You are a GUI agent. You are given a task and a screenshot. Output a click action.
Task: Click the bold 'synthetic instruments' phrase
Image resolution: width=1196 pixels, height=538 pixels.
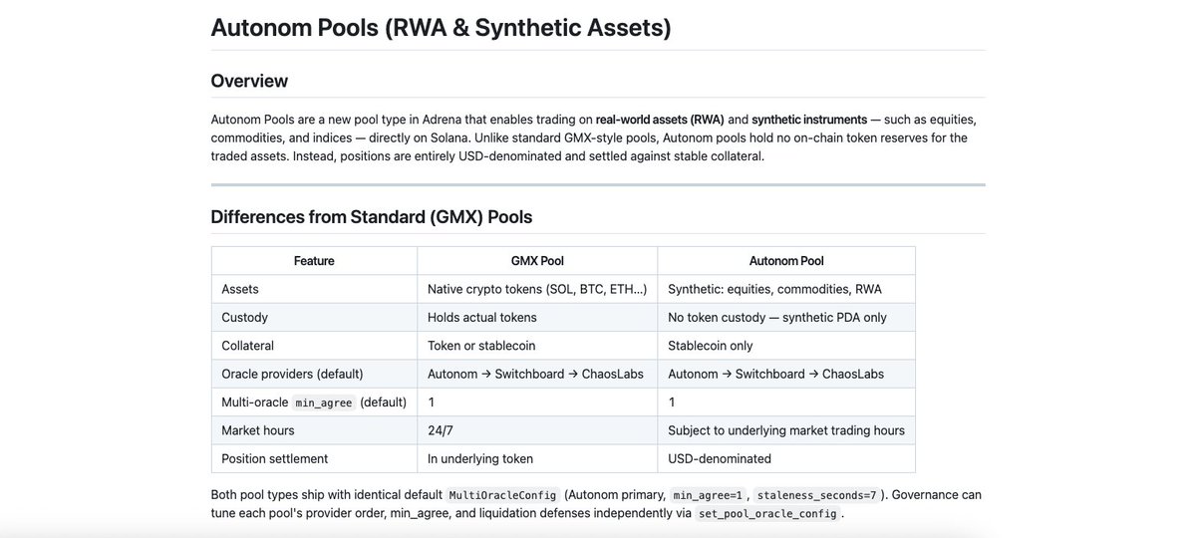coord(809,120)
